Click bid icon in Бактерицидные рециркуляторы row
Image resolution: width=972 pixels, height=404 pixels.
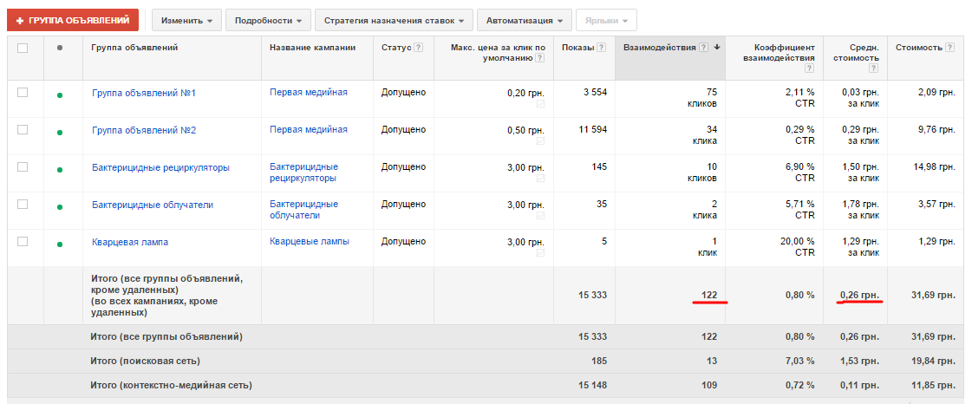click(x=540, y=179)
